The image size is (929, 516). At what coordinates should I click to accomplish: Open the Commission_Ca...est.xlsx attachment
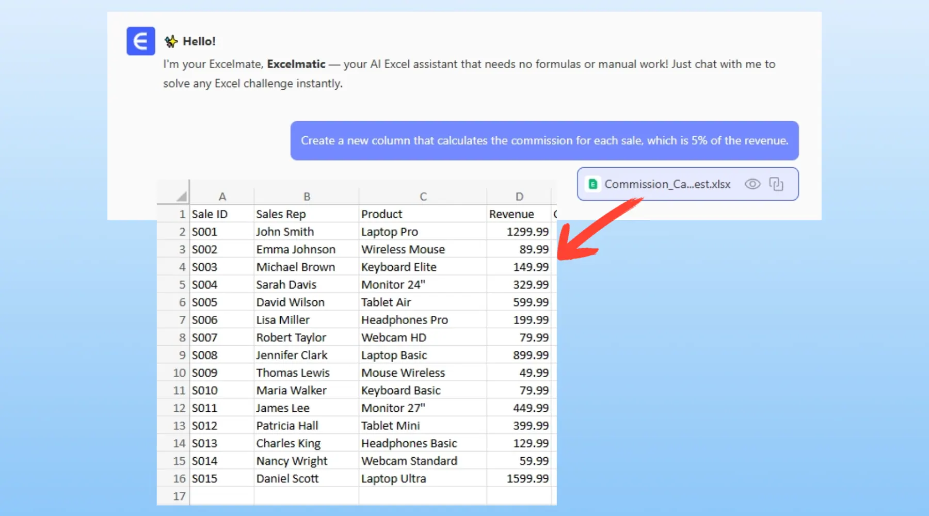(667, 184)
